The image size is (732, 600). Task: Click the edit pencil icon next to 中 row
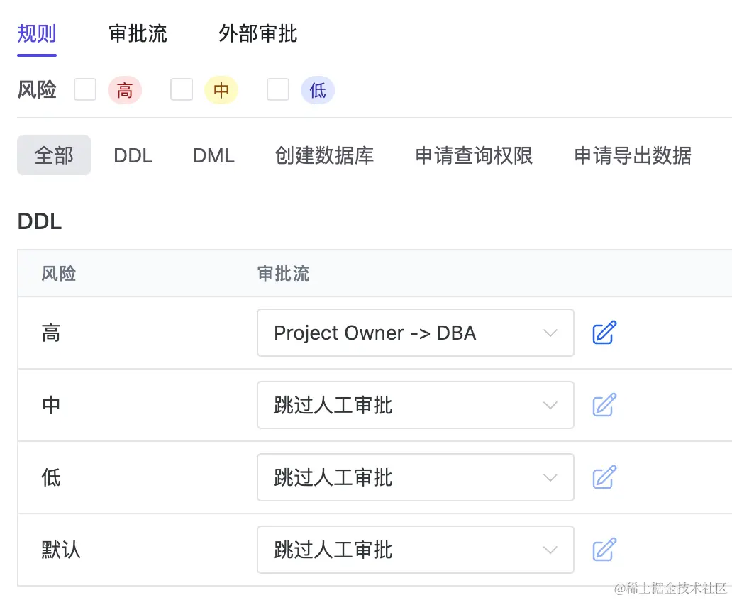pos(604,405)
